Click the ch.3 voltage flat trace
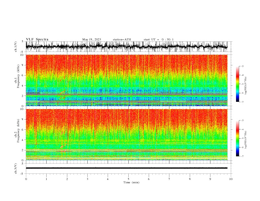The width and height of the screenshot is (260, 201). 126,168
